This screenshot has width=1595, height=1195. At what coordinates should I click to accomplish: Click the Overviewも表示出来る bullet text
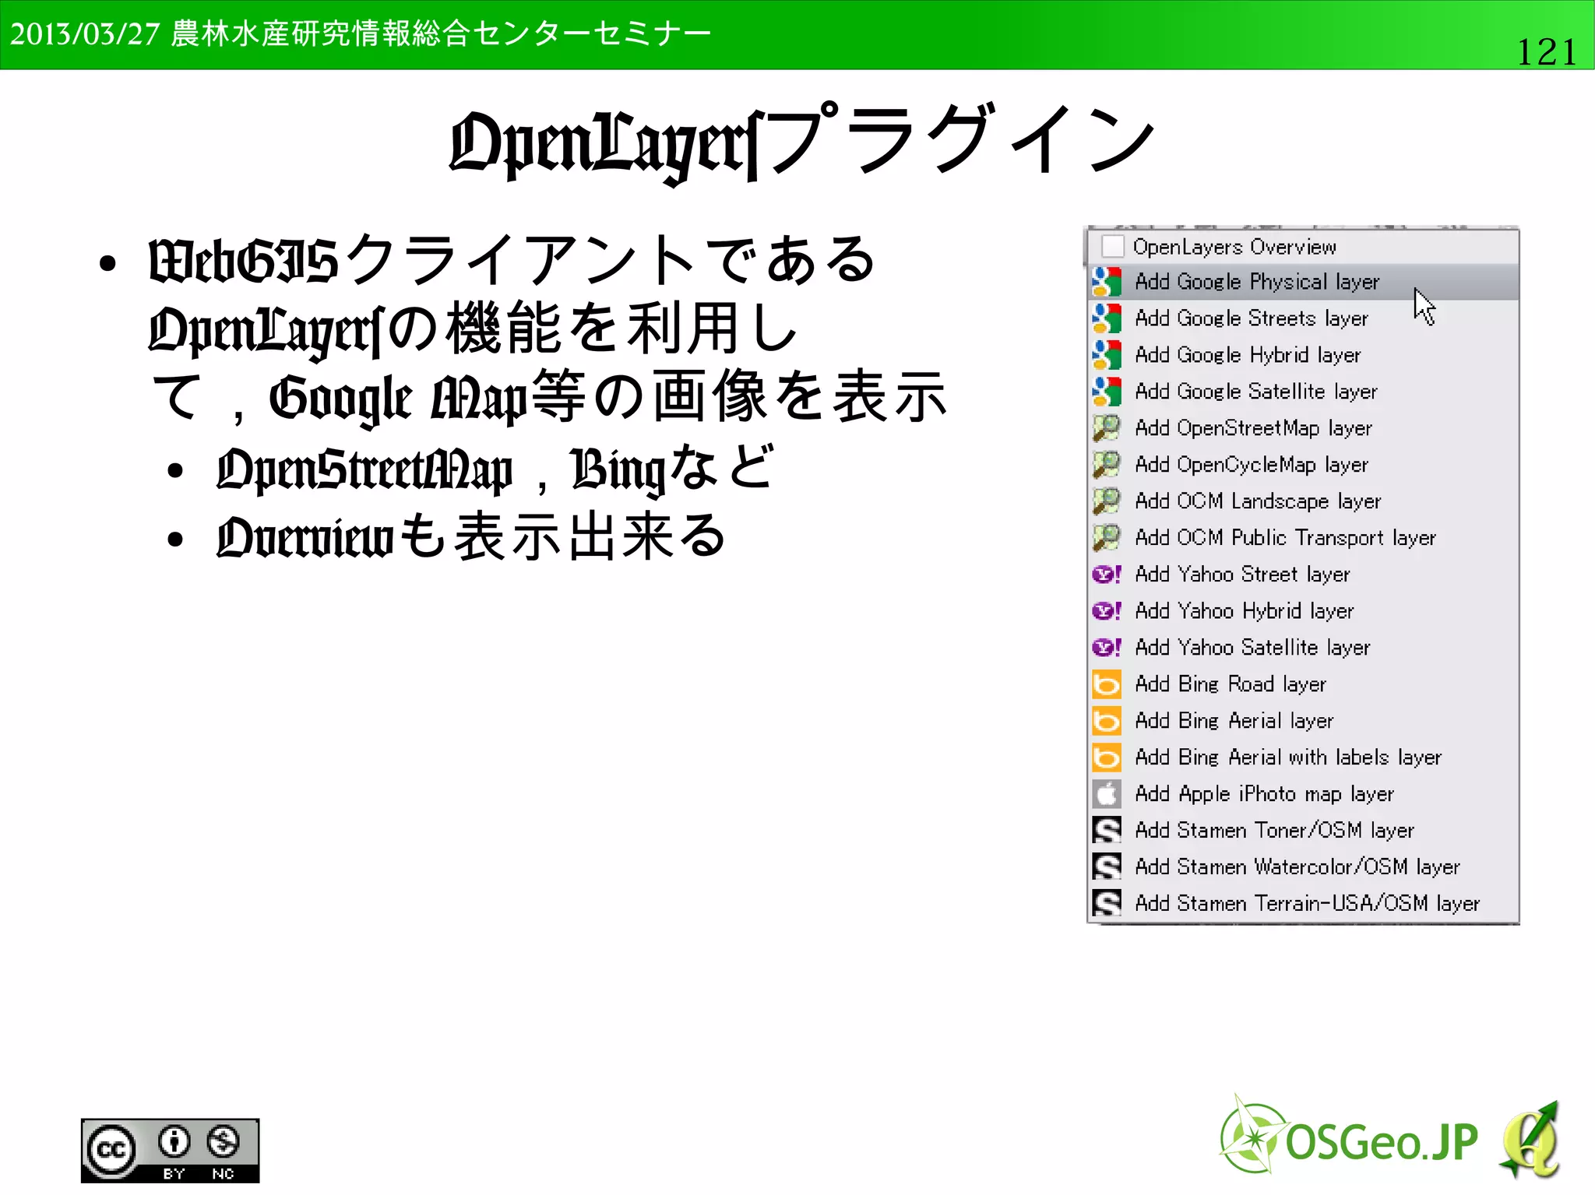[x=471, y=536]
